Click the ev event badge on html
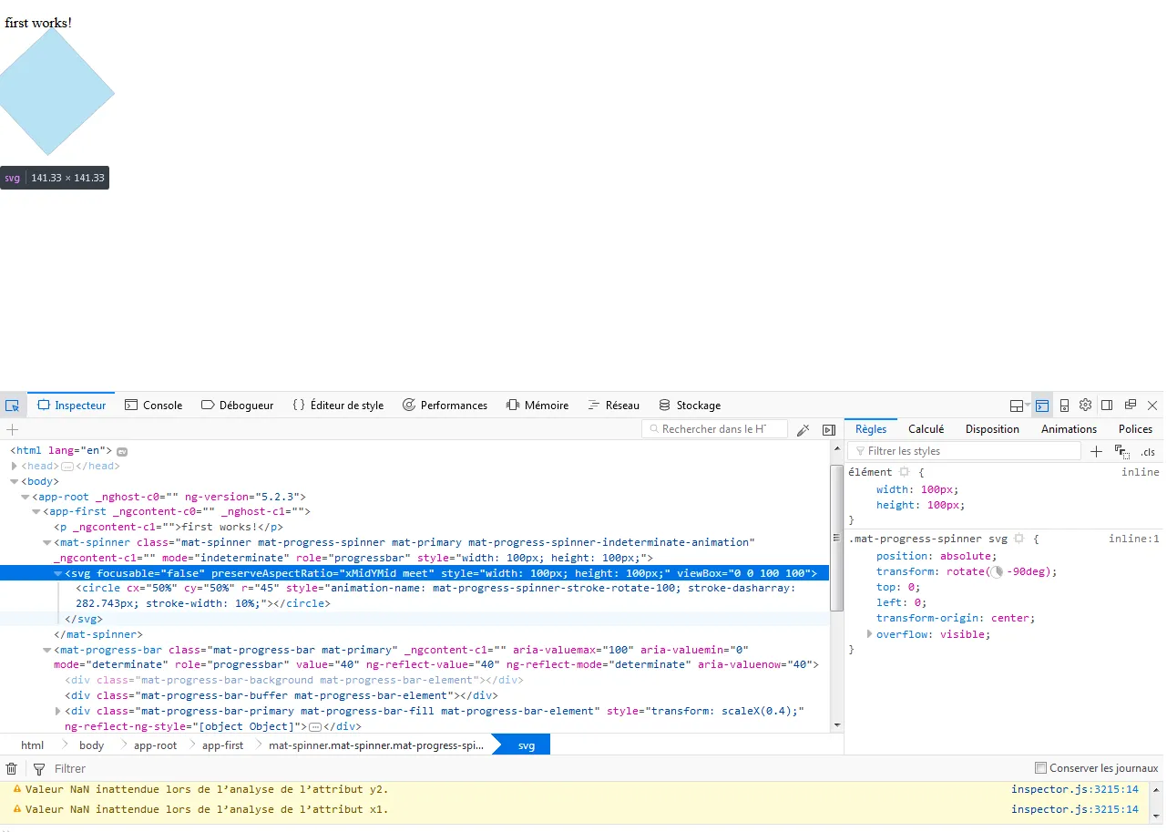Image resolution: width=1167 pixels, height=832 pixels. click(121, 451)
